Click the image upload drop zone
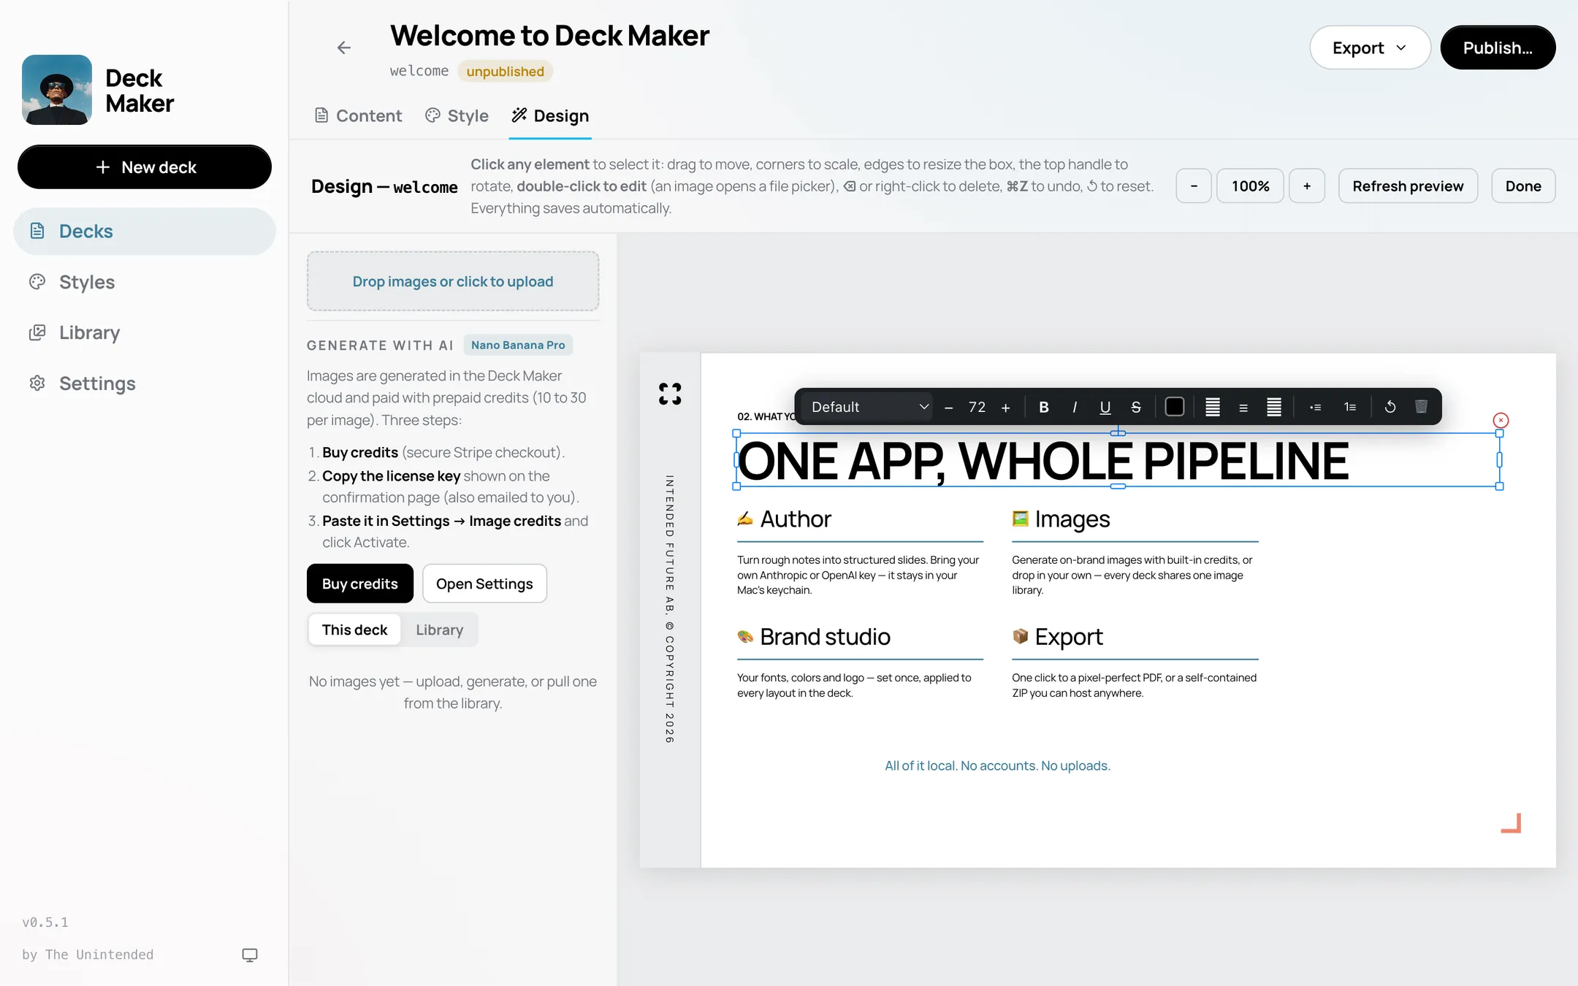Viewport: 1578px width, 986px height. pos(453,281)
